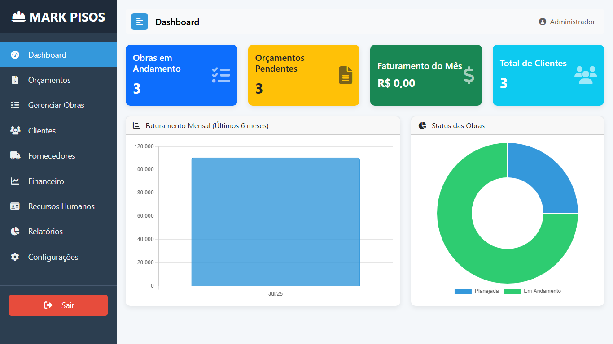Go to Recursos Humanos

(x=58, y=206)
